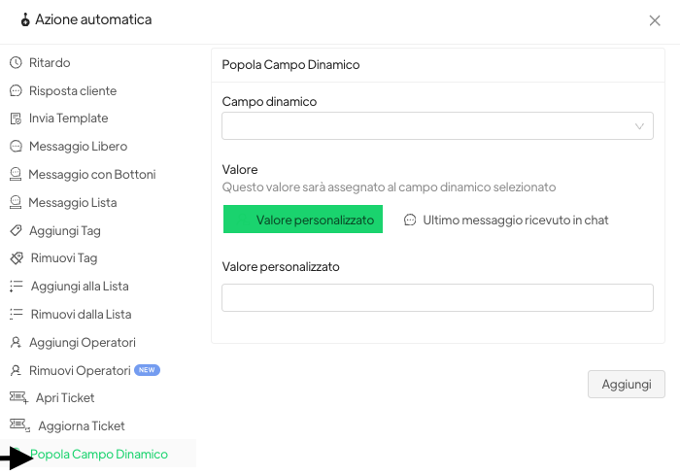Select the Invia Template document icon
Image resolution: width=680 pixels, height=475 pixels.
16,119
